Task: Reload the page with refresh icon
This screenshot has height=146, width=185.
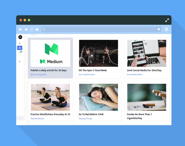Action: click(32, 29)
